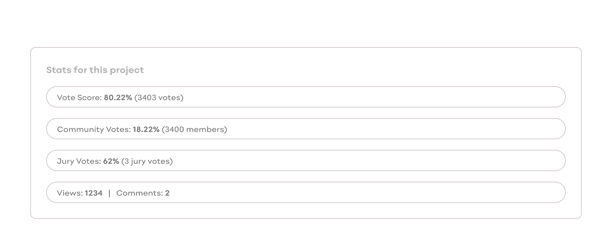Click the "(3403 votes)" count text
The image size is (604, 248).
159,97
